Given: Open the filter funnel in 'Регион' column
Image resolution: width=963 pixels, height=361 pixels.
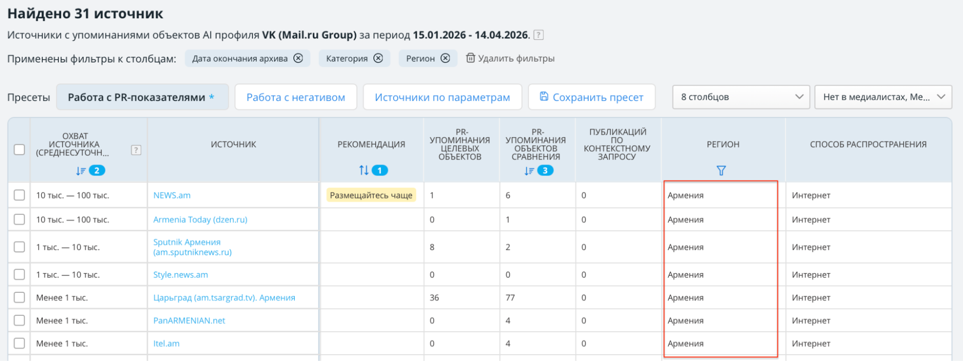Looking at the screenshot, I should point(721,170).
